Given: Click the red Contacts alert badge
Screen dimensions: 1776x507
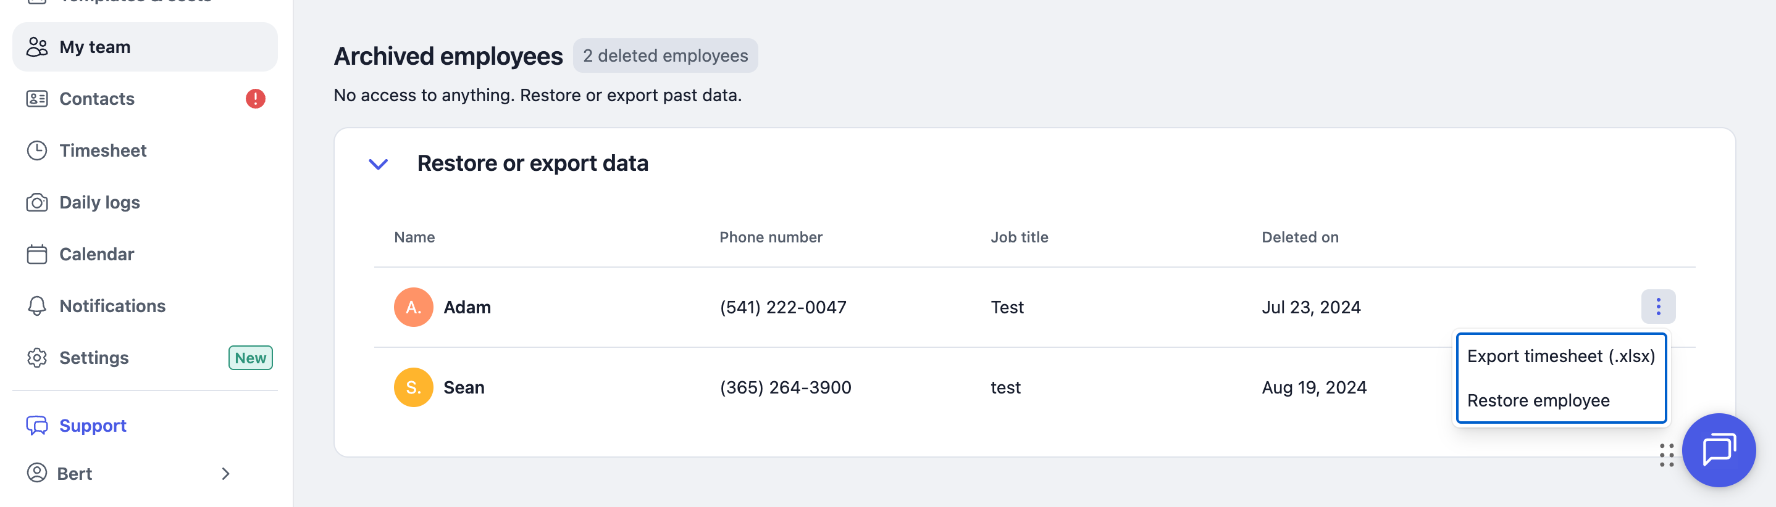Looking at the screenshot, I should click(x=255, y=99).
